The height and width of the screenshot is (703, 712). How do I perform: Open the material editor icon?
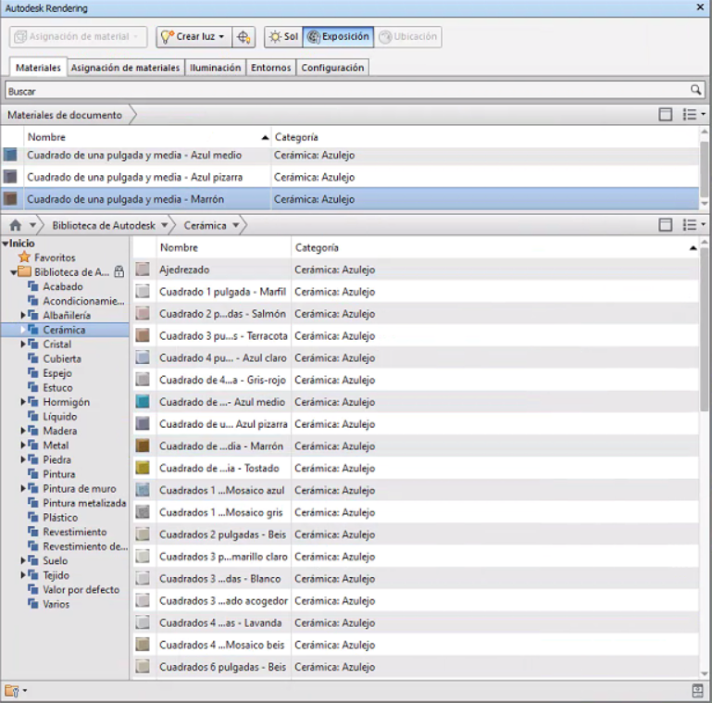[697, 691]
